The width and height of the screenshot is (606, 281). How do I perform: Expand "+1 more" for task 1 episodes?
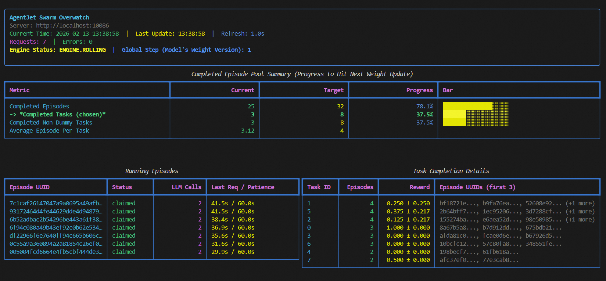point(580,203)
